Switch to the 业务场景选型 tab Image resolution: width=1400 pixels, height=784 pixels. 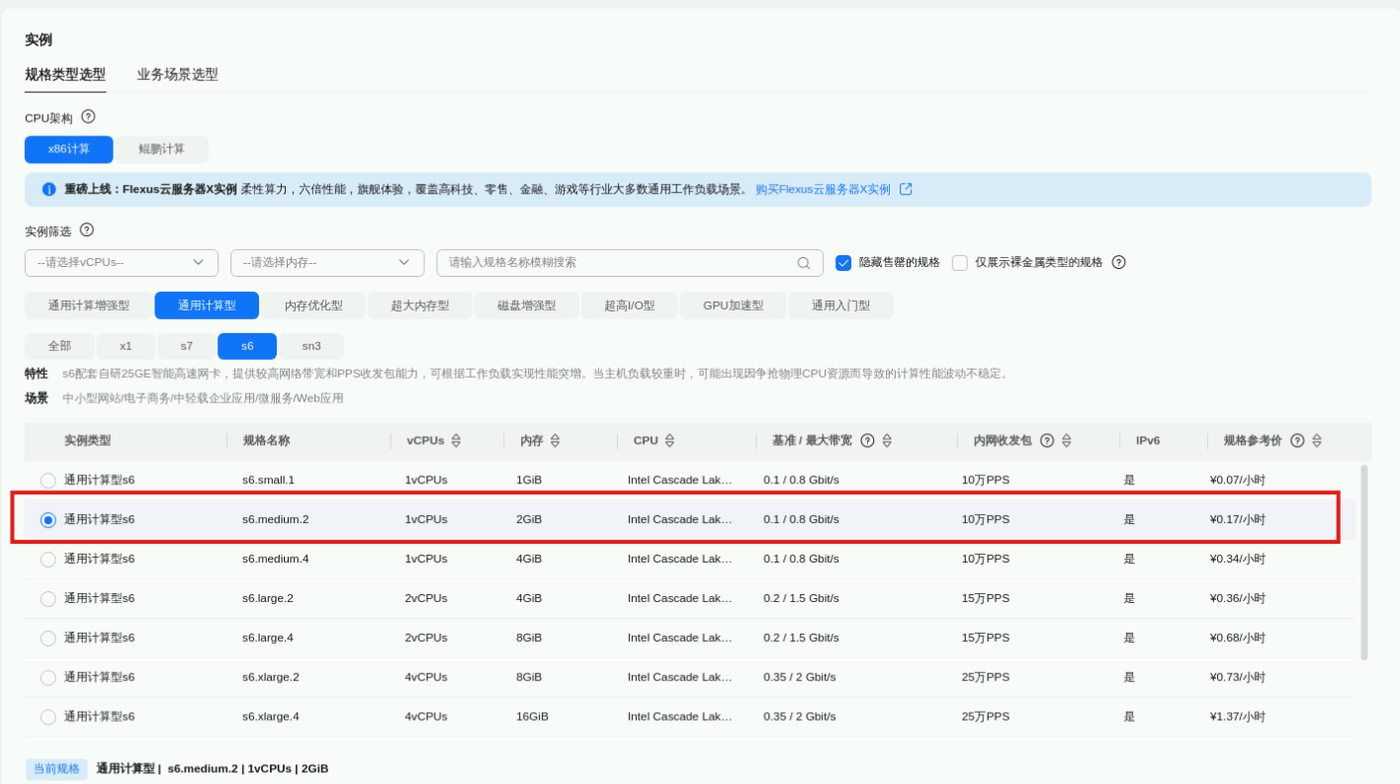(177, 75)
